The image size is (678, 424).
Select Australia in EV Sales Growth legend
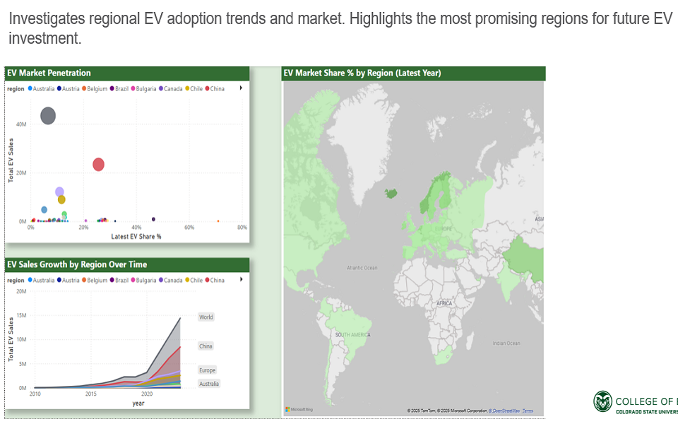(42, 281)
